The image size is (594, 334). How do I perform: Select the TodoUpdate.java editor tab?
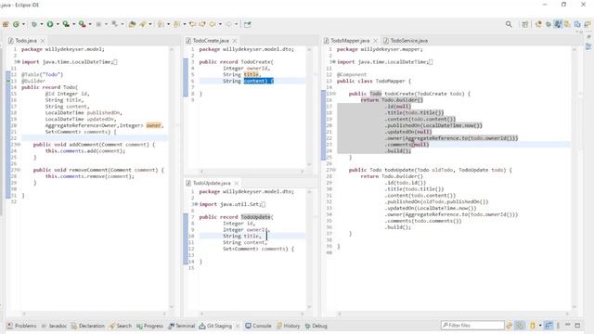(212, 183)
